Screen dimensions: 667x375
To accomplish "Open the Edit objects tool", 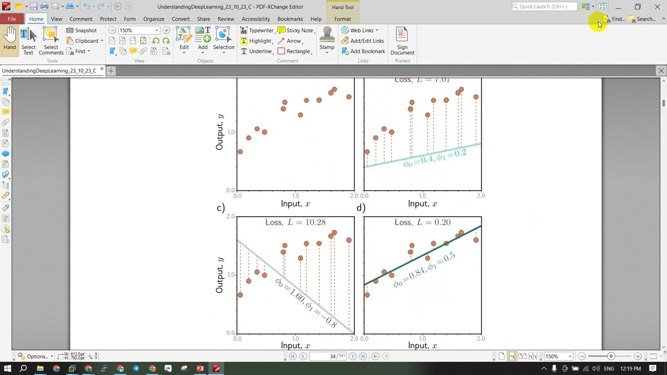I will (x=184, y=40).
